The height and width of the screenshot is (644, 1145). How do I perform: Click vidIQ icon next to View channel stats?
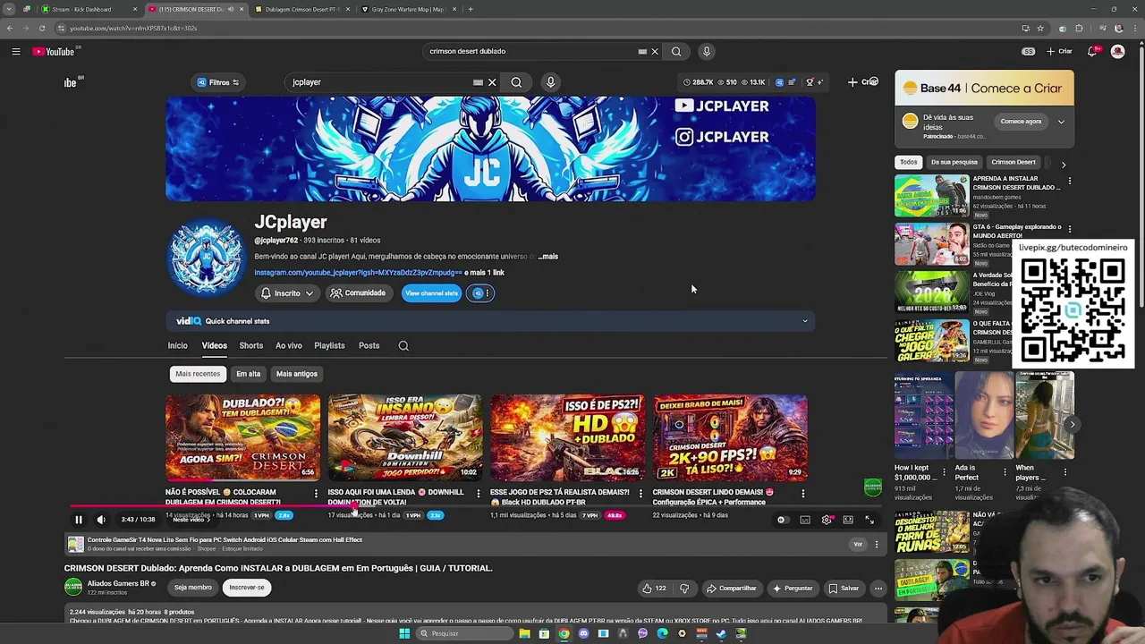(x=479, y=293)
